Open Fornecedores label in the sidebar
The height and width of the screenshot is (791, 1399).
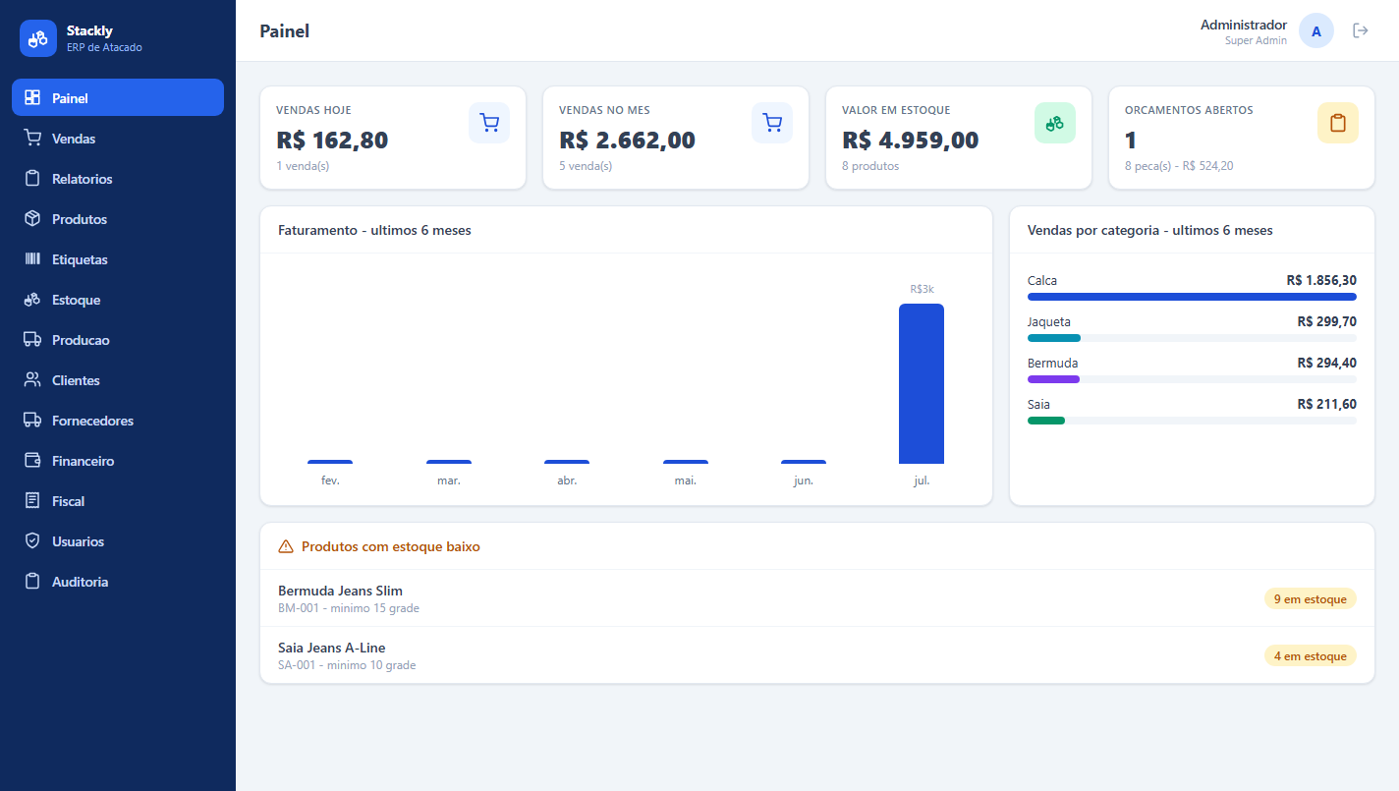[x=92, y=421]
